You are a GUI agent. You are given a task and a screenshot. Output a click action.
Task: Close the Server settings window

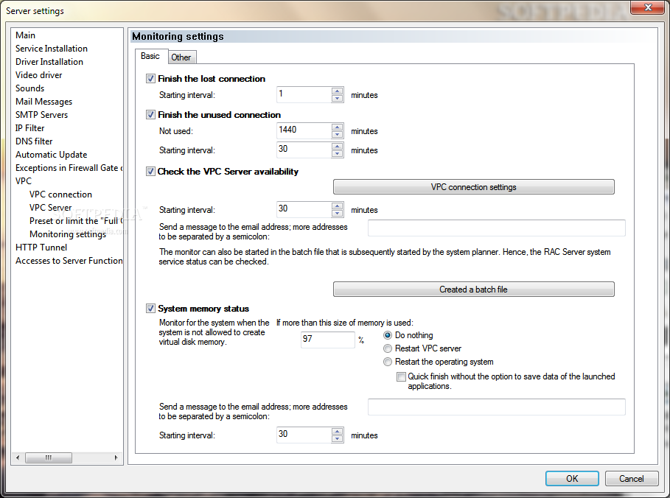point(648,7)
